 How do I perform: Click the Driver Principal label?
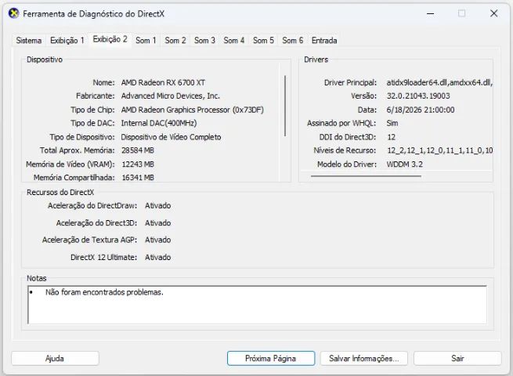pos(350,82)
